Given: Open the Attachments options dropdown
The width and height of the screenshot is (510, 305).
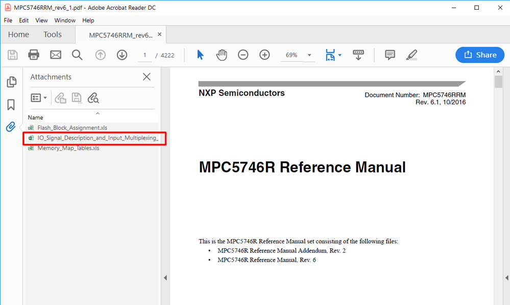Looking at the screenshot, I should tap(39, 98).
